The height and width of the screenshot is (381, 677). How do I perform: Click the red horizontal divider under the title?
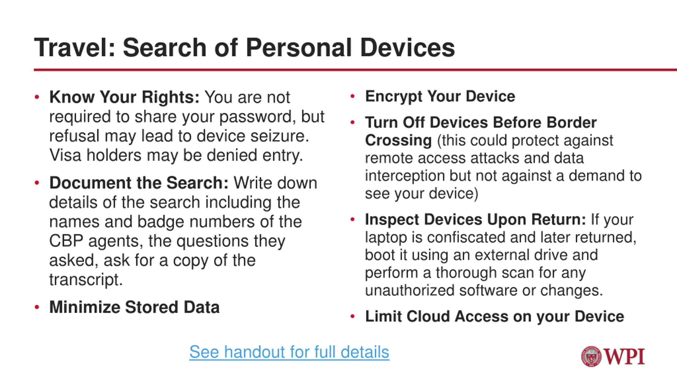pos(354,70)
